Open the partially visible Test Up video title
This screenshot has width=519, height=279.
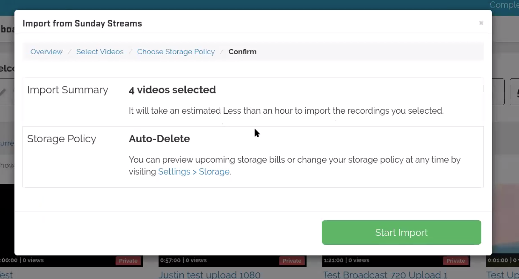[502, 275]
